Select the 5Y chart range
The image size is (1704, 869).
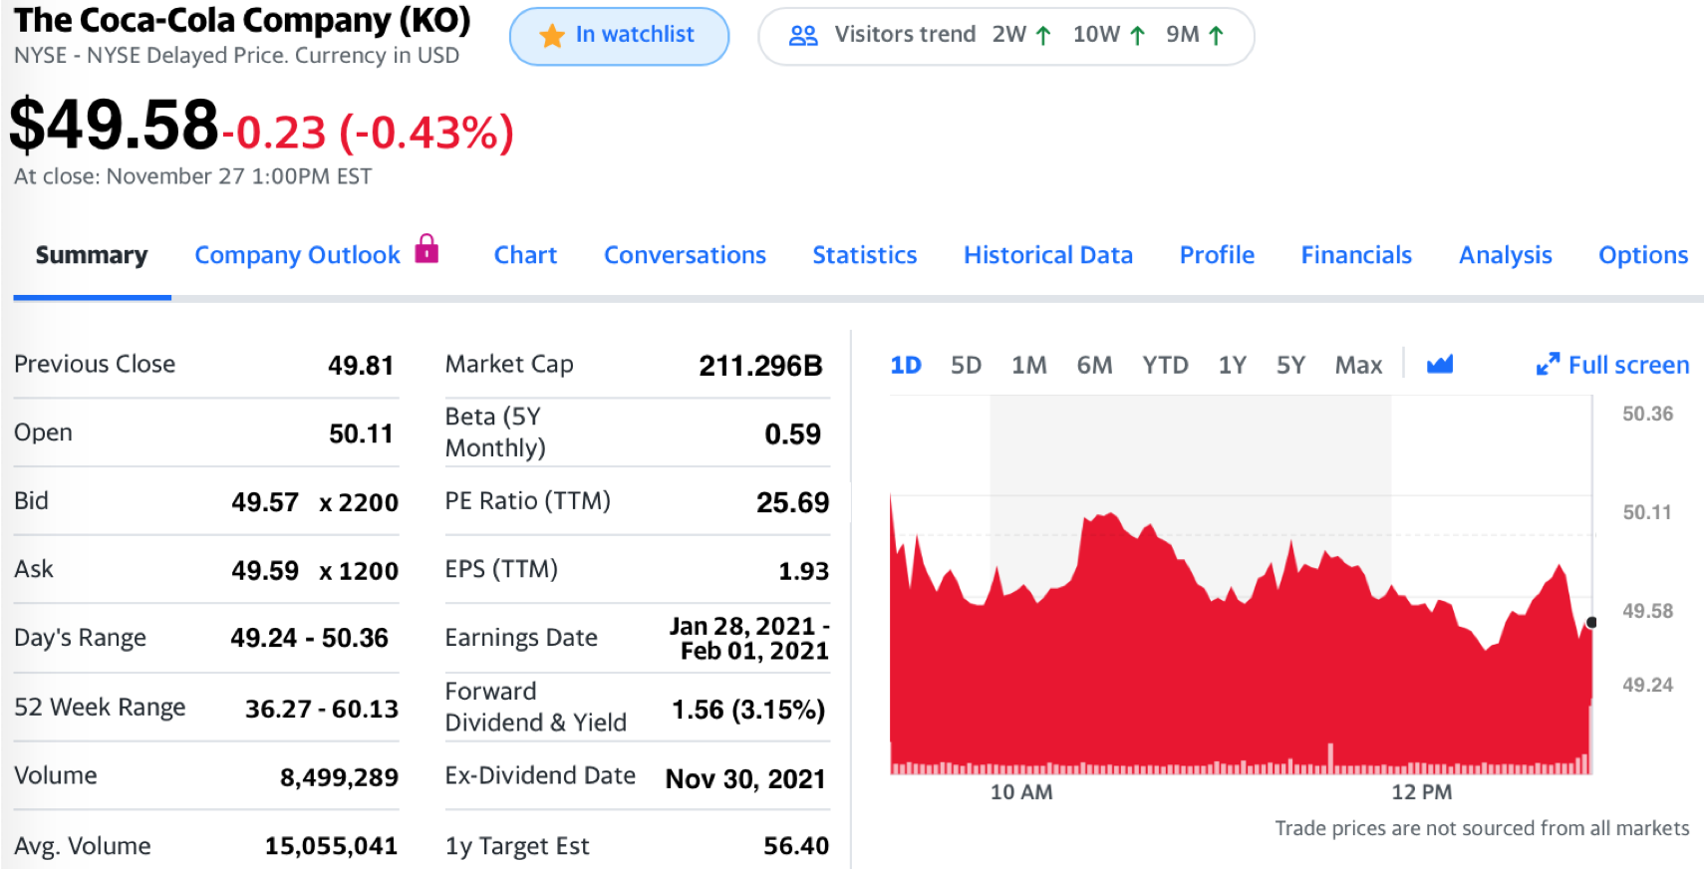point(1290,366)
